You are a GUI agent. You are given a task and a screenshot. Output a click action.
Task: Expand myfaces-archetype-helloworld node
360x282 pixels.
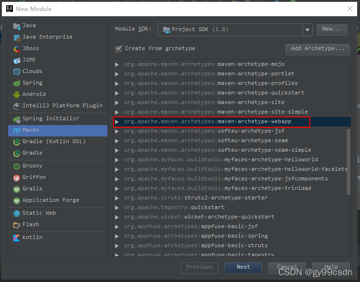point(117,160)
